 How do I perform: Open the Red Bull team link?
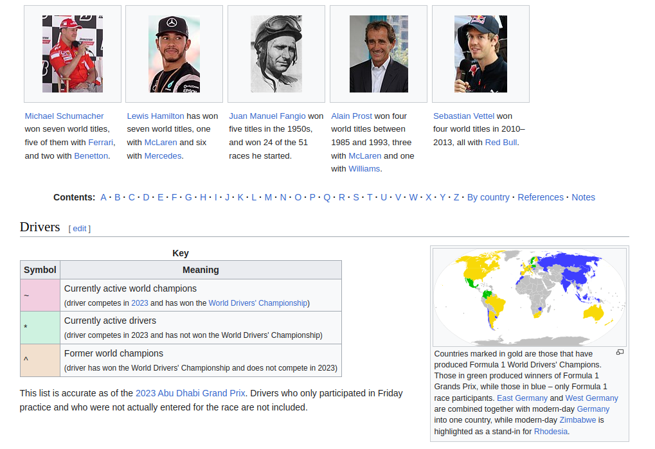(x=501, y=142)
